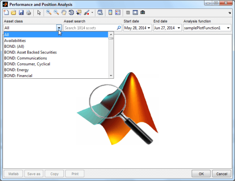The image size is (235, 181).
Task: Click the camera snapshot icon
Action: [142, 12]
